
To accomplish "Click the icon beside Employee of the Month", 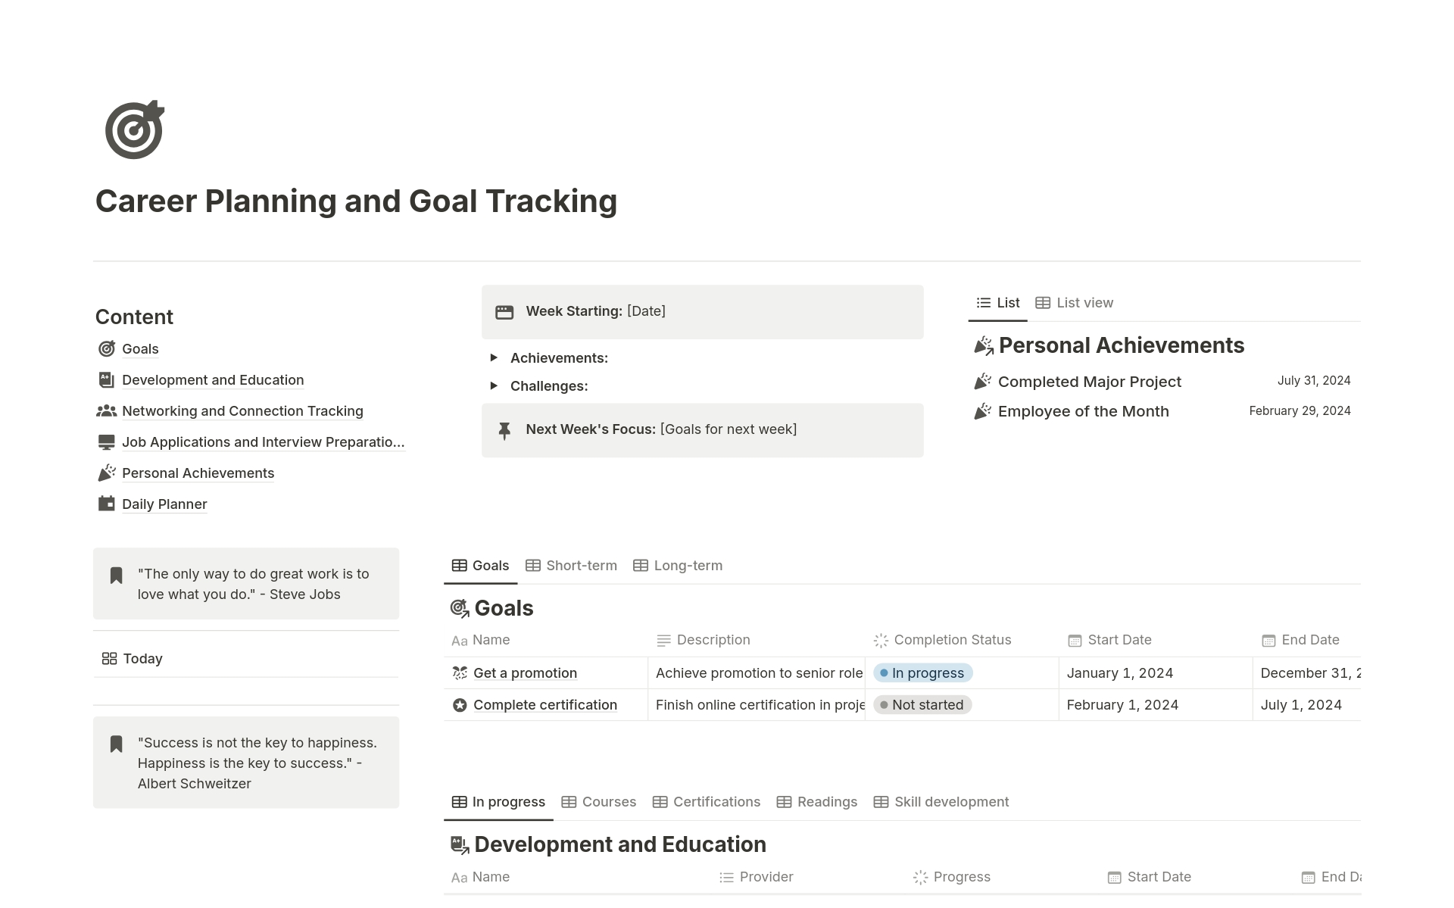I will pyautogui.click(x=983, y=411).
